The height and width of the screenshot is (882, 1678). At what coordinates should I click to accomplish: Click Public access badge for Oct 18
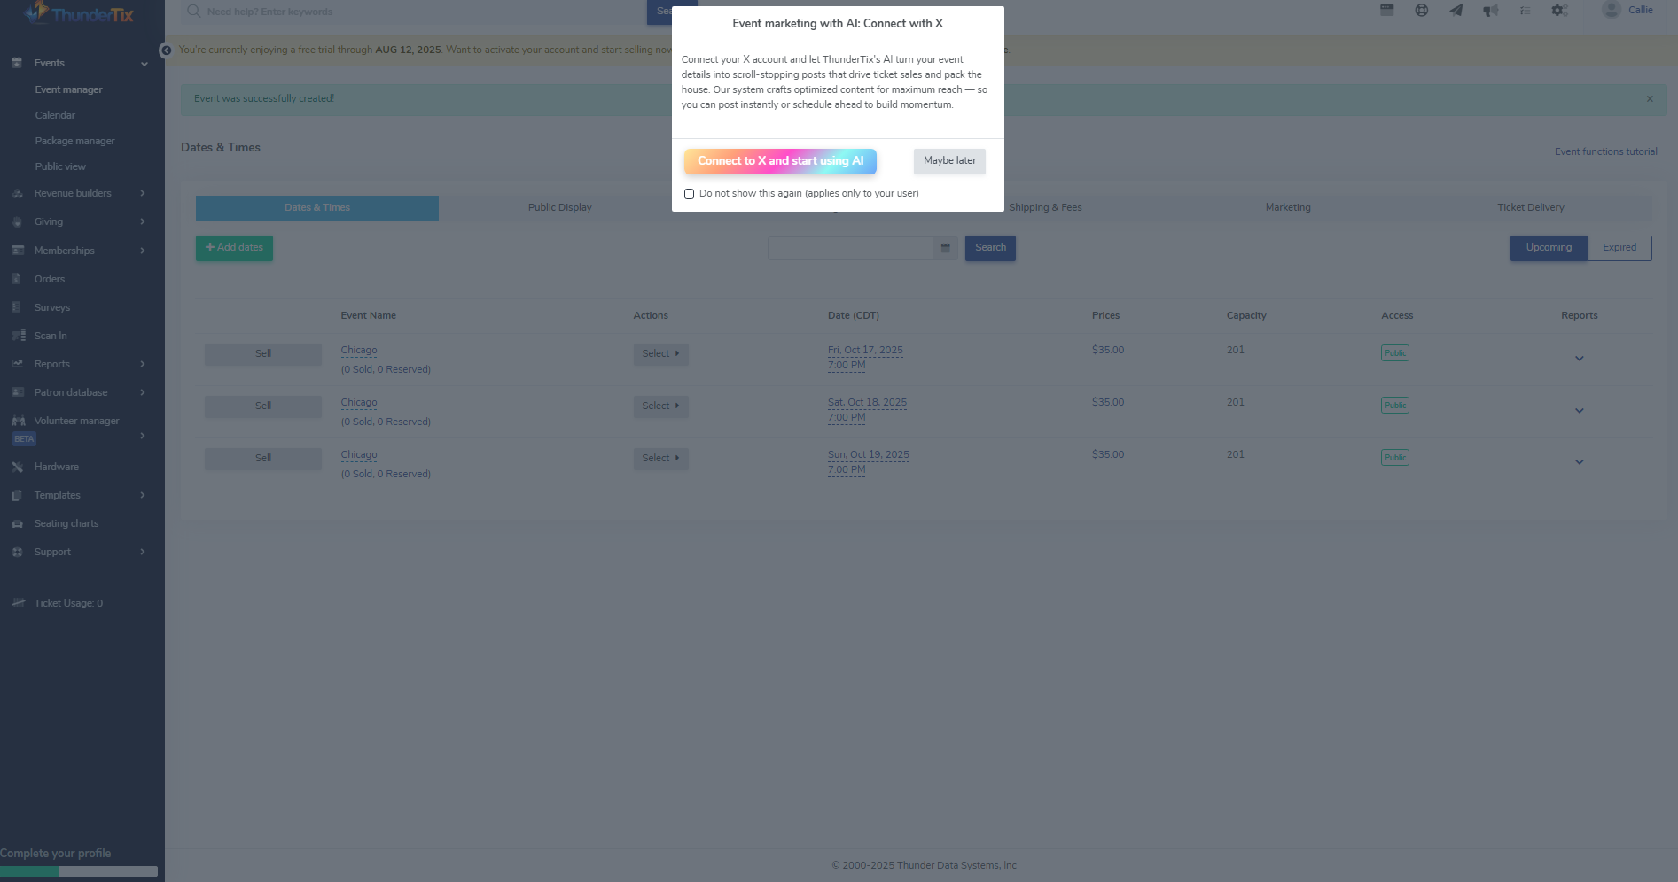[x=1395, y=406]
